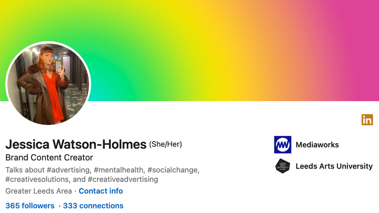Click the #advertising hashtag

(69, 170)
